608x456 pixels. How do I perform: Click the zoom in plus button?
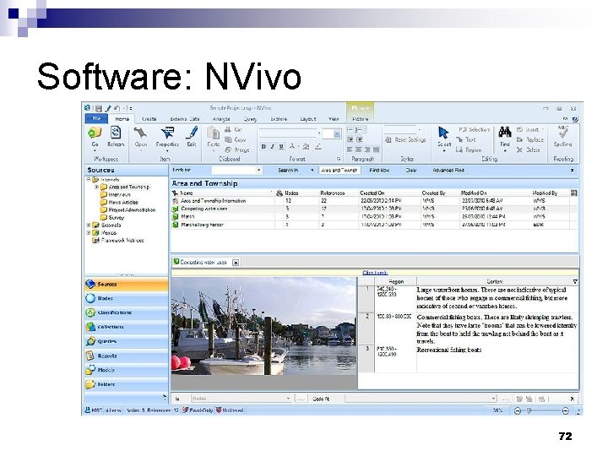(x=565, y=410)
